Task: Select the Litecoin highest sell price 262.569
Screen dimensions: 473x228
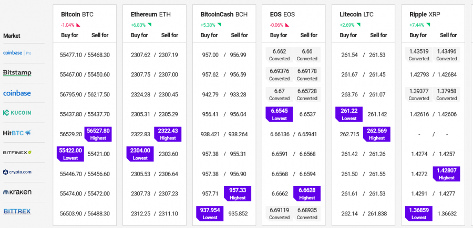Action: (x=377, y=134)
